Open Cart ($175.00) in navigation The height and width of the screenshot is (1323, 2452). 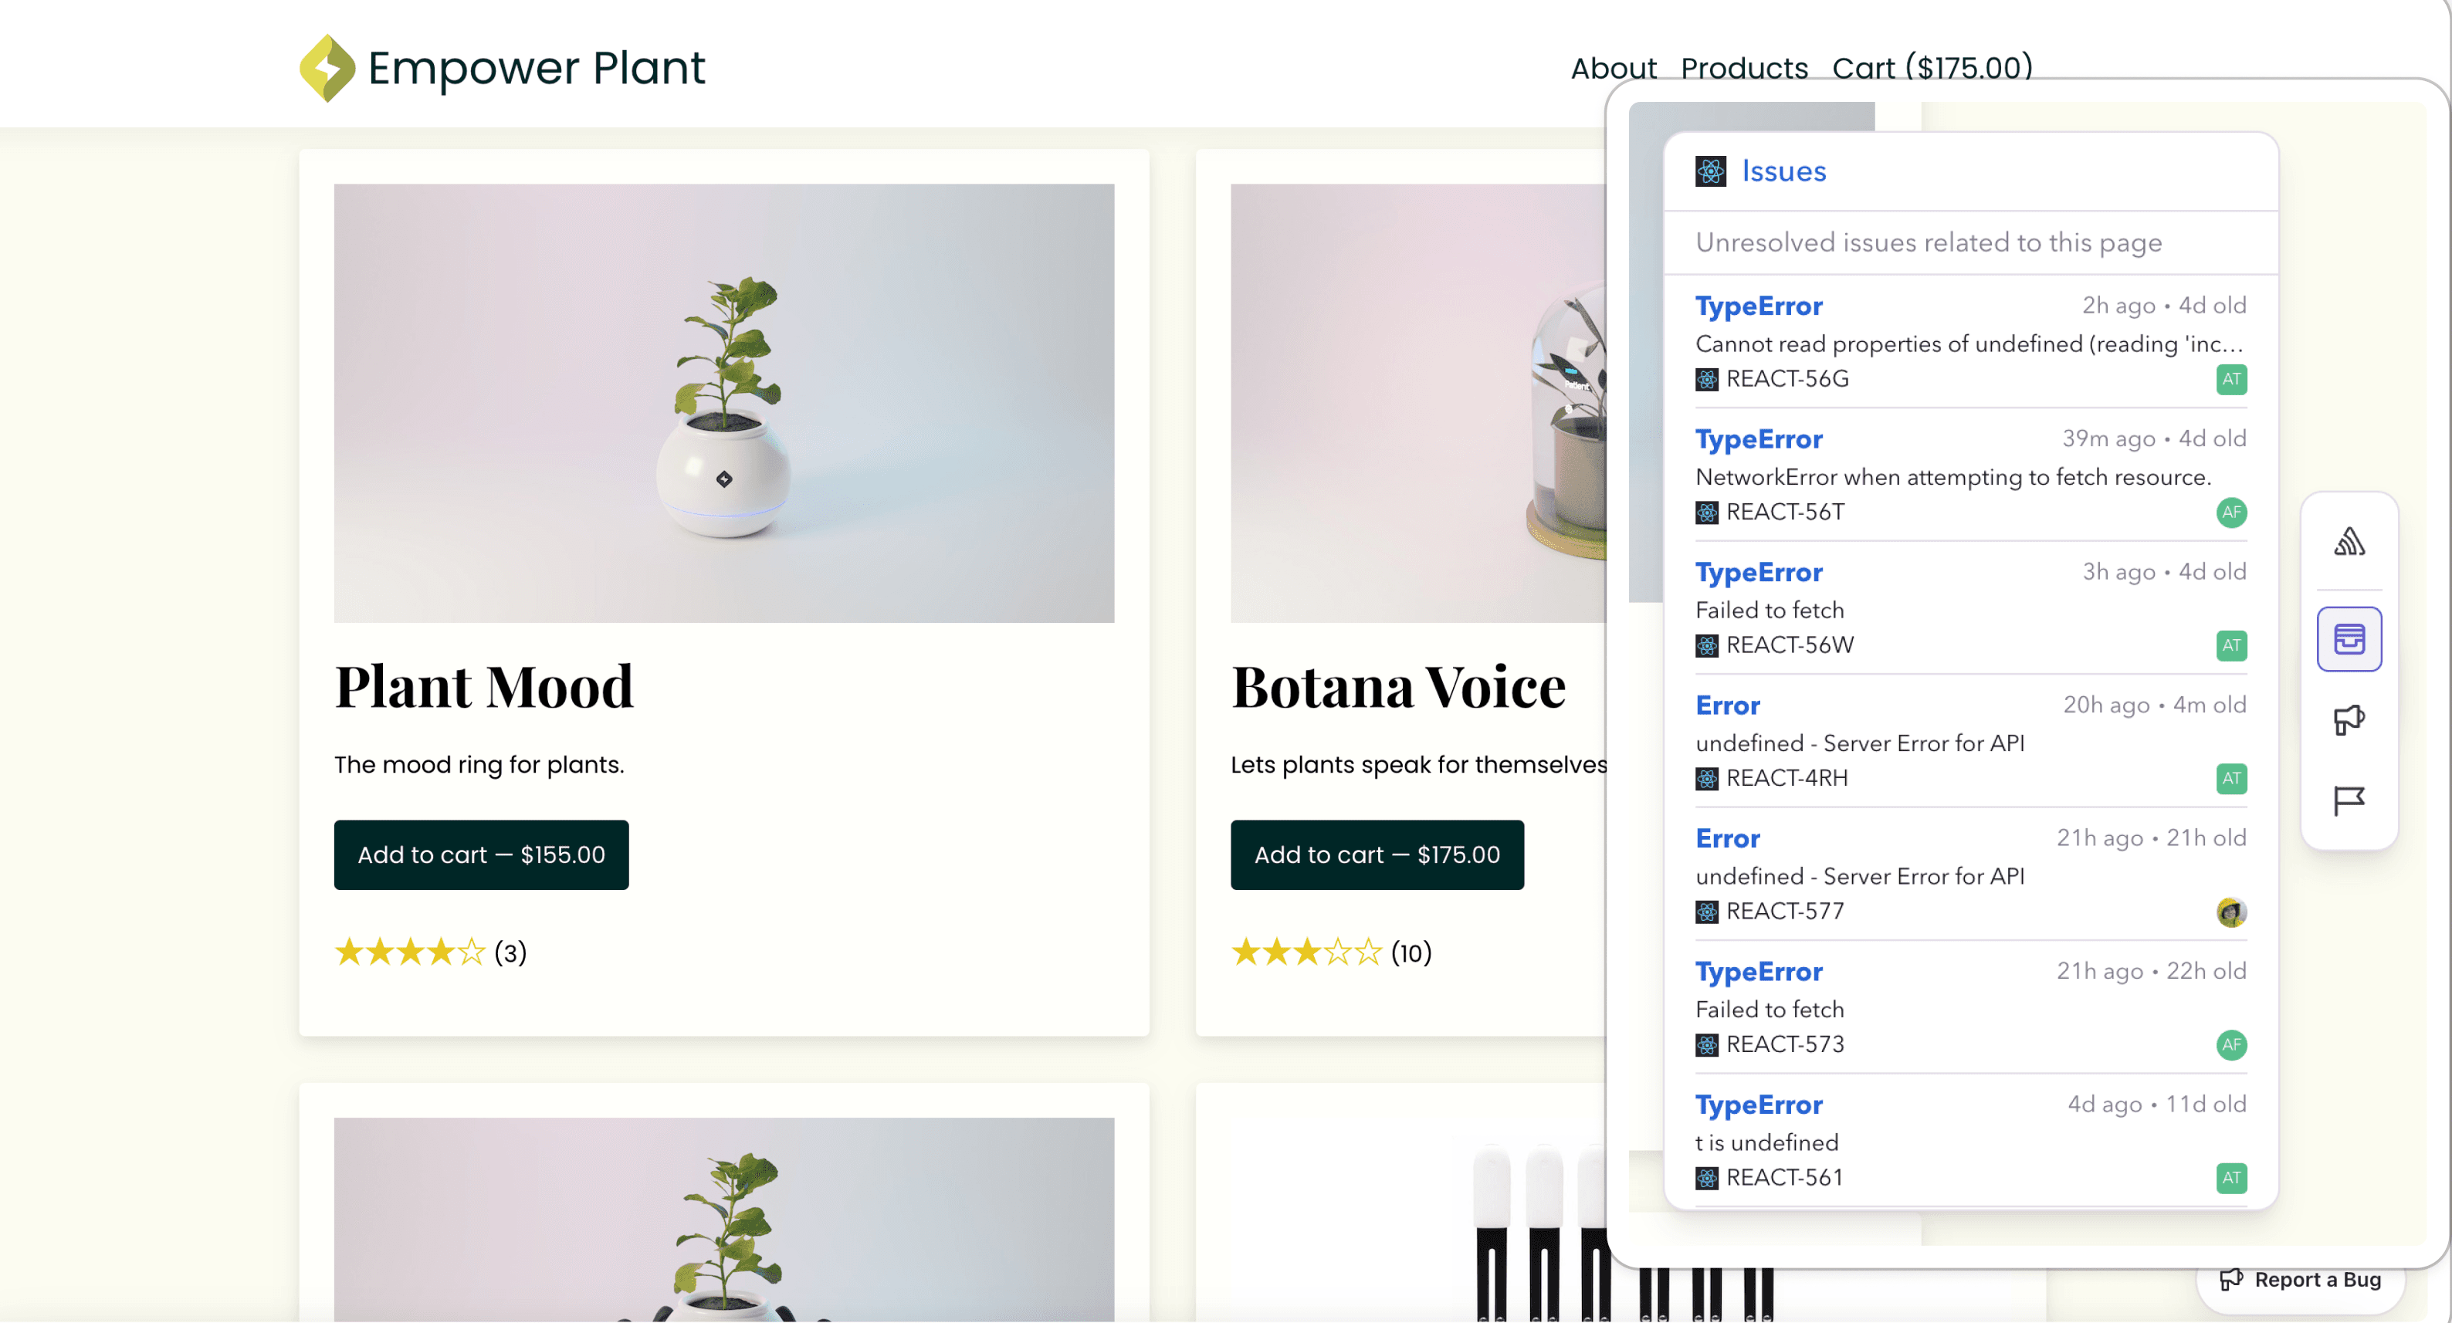(x=1932, y=68)
